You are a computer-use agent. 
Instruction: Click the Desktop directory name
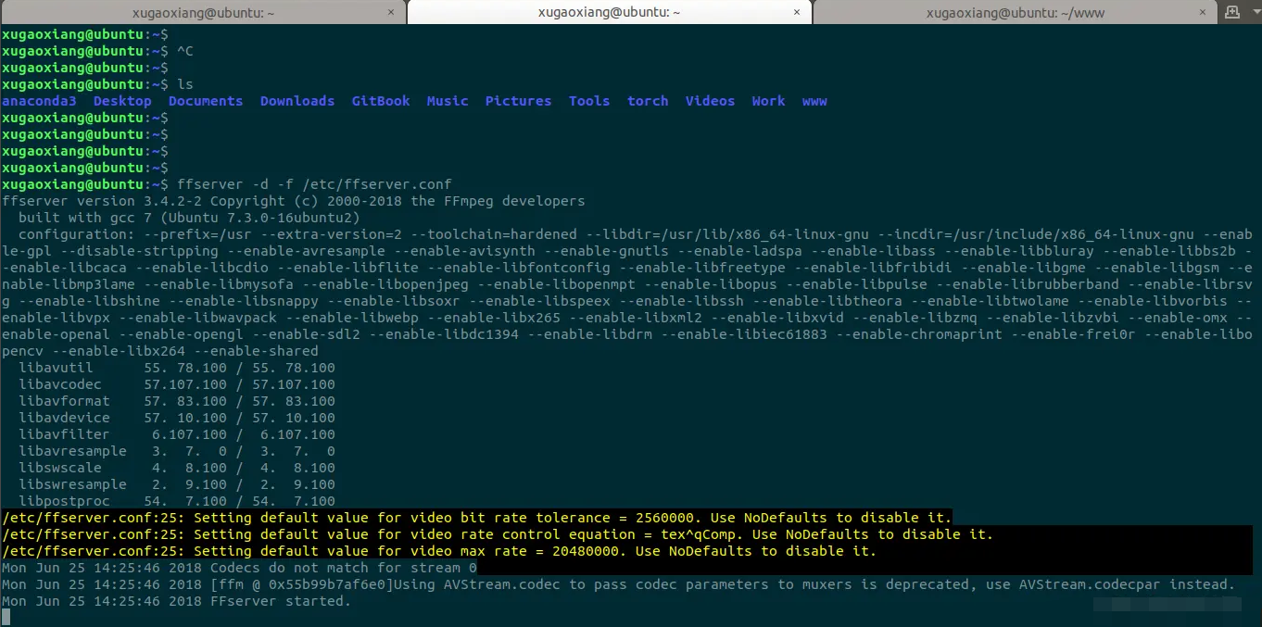tap(122, 101)
